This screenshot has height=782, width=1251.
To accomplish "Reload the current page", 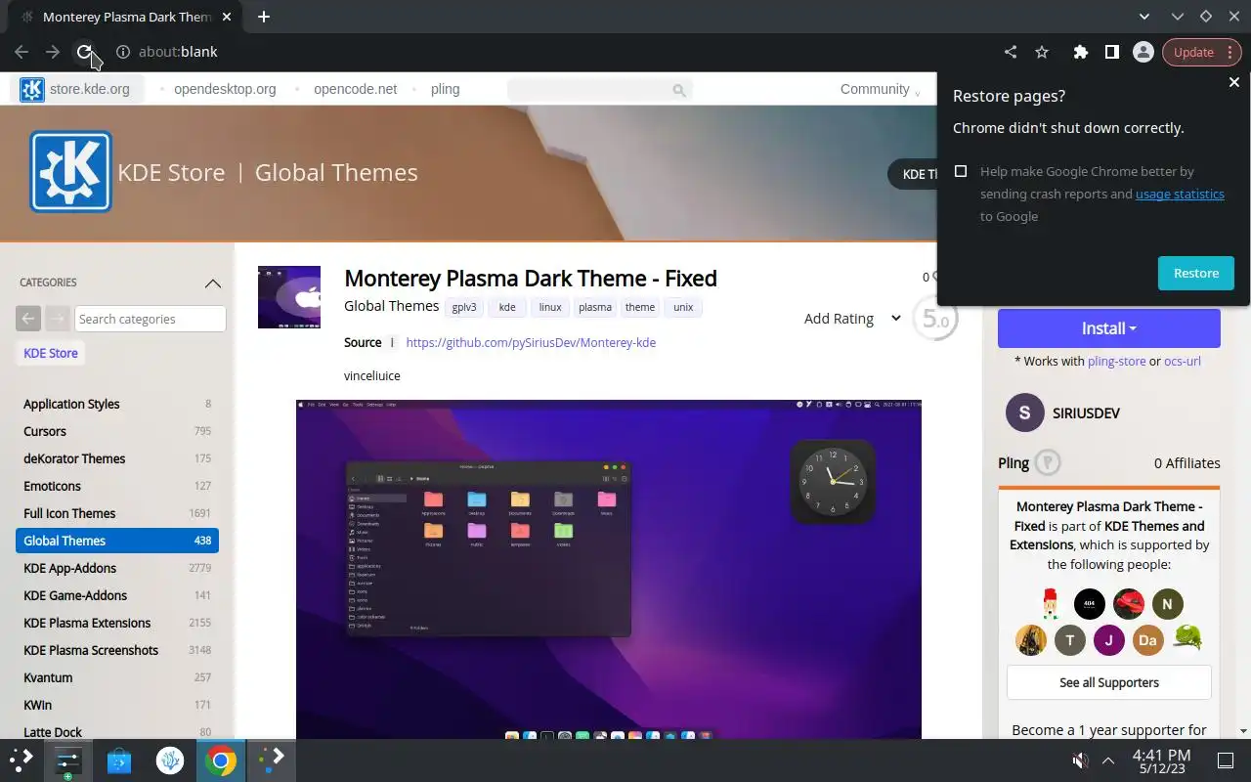I will pyautogui.click(x=85, y=52).
